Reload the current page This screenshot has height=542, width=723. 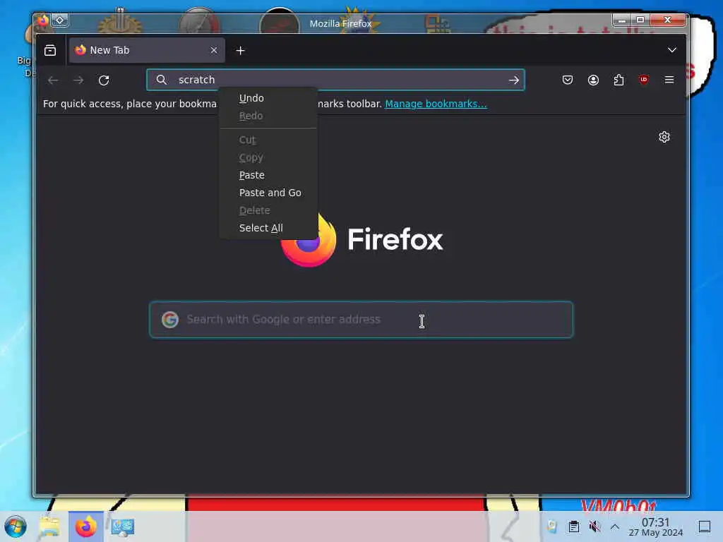104,80
